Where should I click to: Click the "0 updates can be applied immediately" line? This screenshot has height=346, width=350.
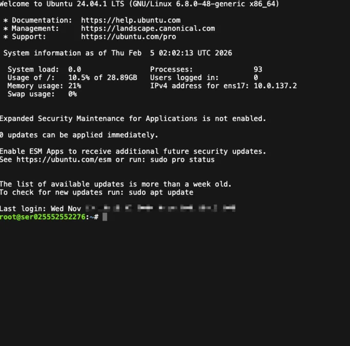tap(79, 135)
